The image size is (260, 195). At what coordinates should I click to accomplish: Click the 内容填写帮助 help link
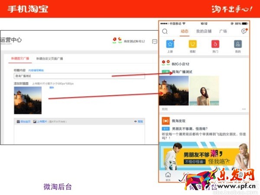click(36, 70)
